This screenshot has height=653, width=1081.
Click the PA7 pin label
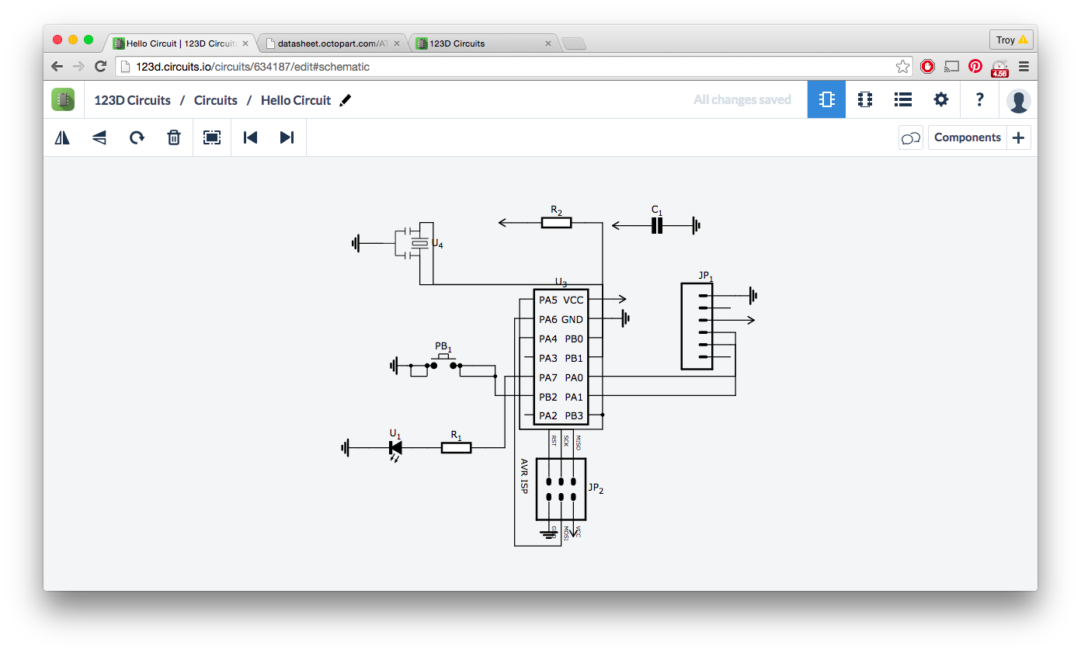tap(548, 377)
